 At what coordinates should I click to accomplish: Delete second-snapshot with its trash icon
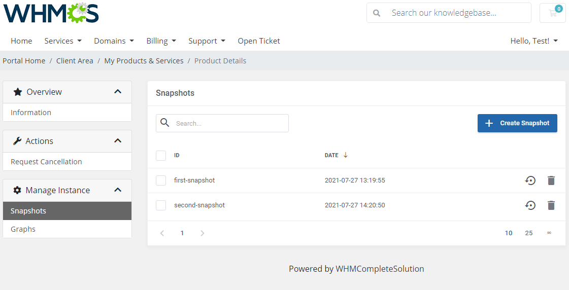coord(551,205)
